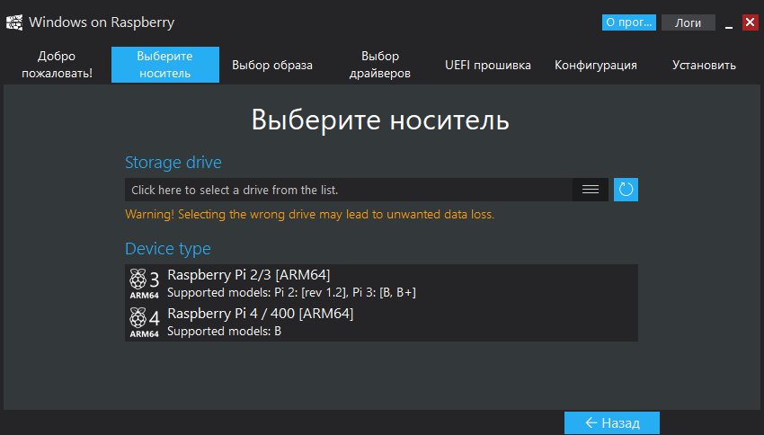Open the Выбор образа tab
The height and width of the screenshot is (435, 764).
click(x=272, y=65)
